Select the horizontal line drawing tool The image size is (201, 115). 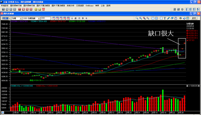[x=161, y=18]
